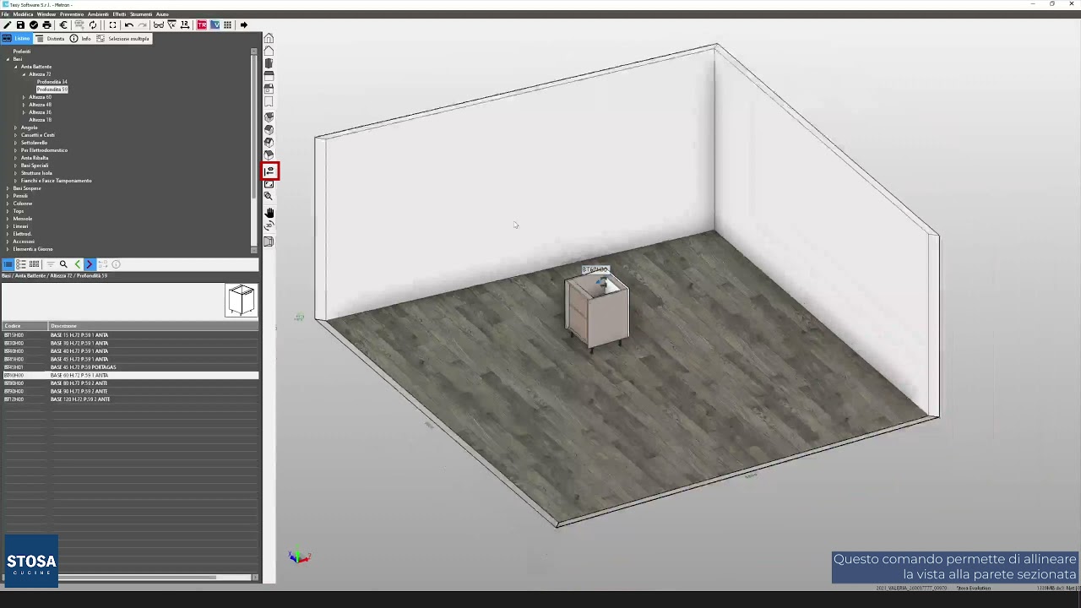
Task: Click the Codice column header
Action: (24, 326)
